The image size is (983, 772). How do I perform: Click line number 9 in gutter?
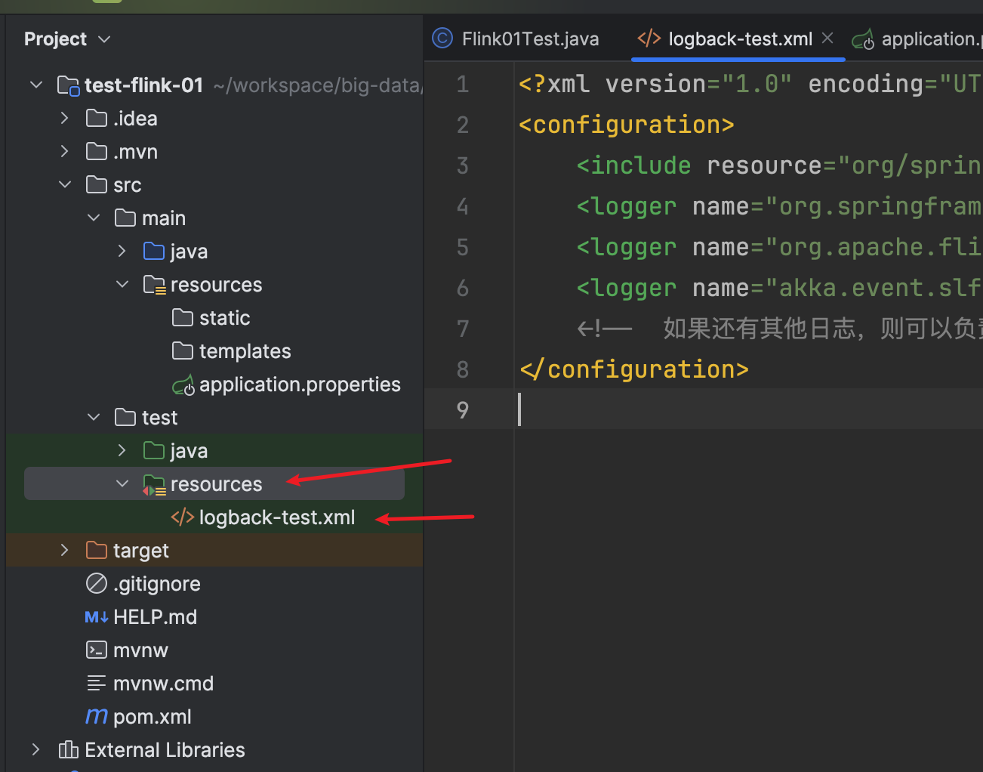click(463, 410)
